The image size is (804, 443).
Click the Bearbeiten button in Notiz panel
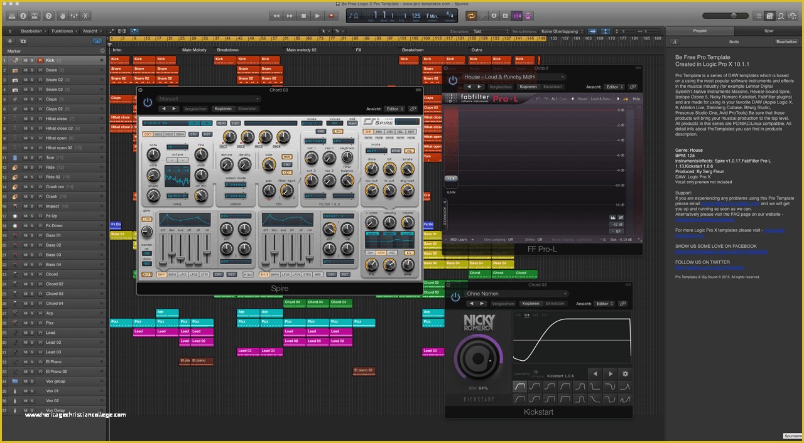786,41
